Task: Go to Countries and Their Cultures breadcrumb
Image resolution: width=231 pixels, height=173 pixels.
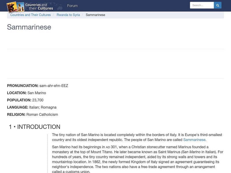Action: tap(31, 15)
